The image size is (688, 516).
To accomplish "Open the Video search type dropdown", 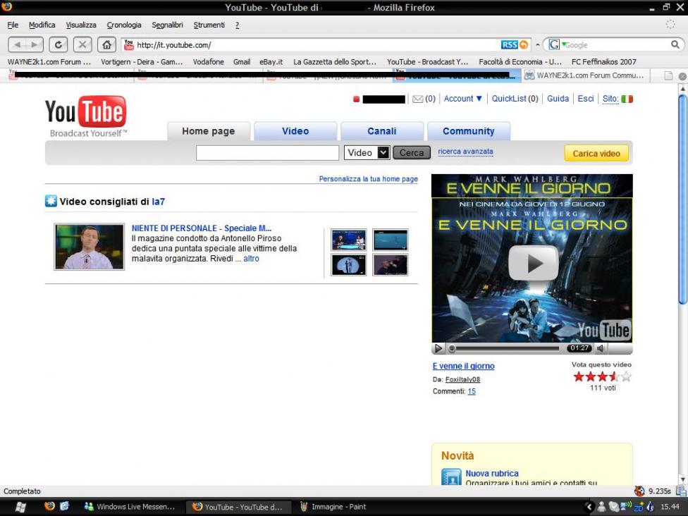I will [x=367, y=153].
